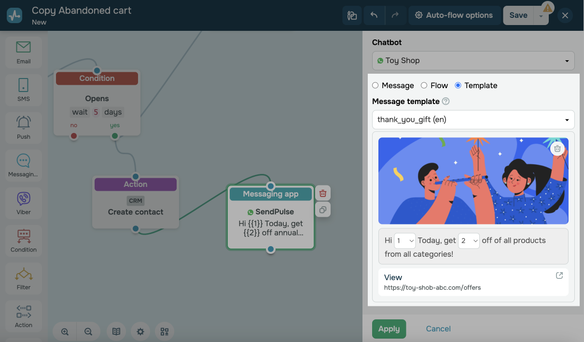Remove the template image with trash icon
584x342 pixels.
point(557,148)
